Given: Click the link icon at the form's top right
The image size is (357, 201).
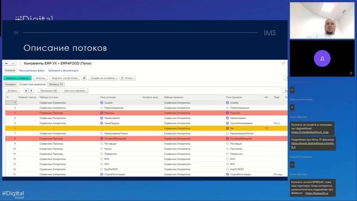Looking at the screenshot, I should [x=283, y=63].
